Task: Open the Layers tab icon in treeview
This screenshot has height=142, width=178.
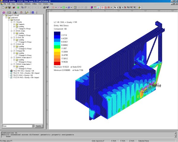Action: tap(4, 12)
